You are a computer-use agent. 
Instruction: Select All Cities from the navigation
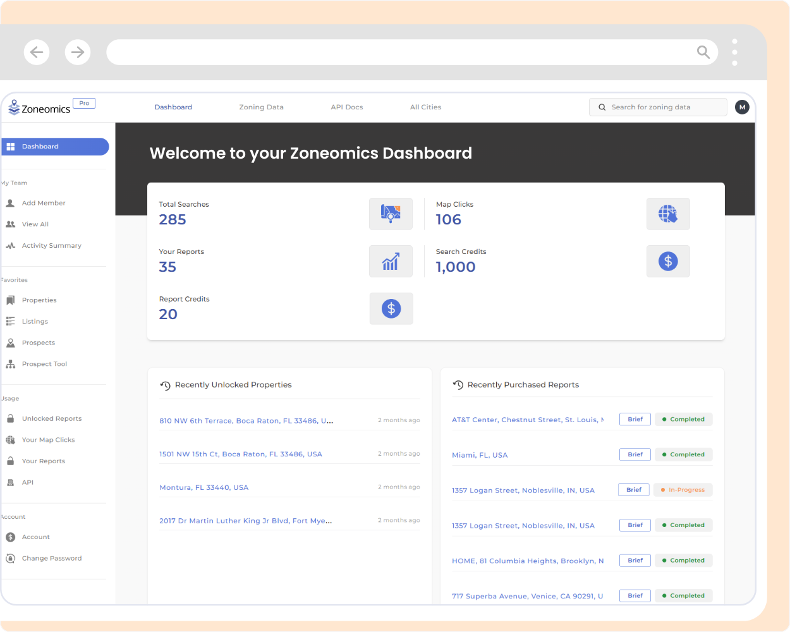(x=425, y=107)
